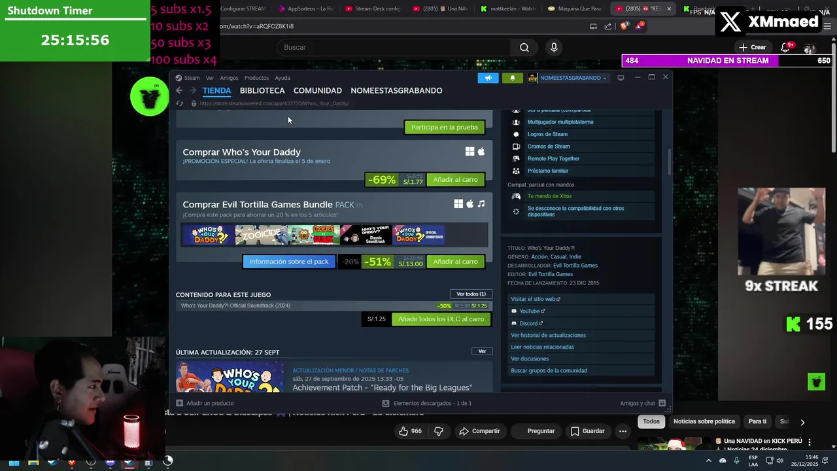Share page icon in browser address bar
Viewport: 837px width, 471px height.
608,26
